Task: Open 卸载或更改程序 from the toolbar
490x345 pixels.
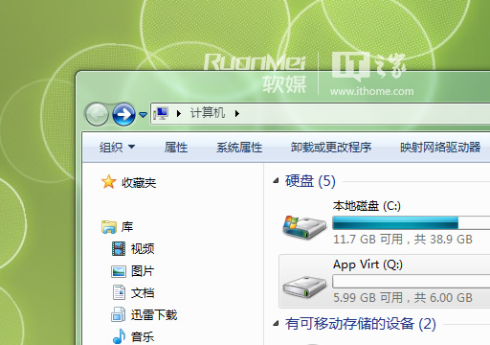Action: click(331, 148)
